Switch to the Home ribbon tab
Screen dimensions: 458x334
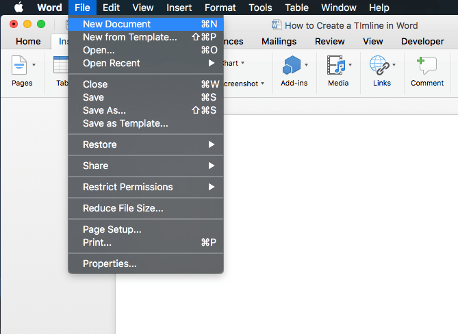point(28,42)
